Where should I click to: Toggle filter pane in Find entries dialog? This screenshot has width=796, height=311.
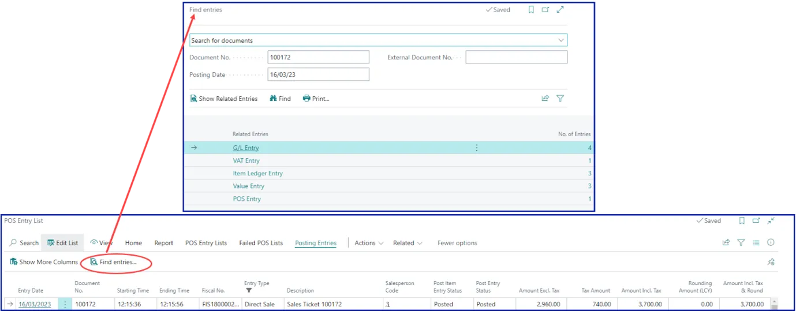coord(560,99)
